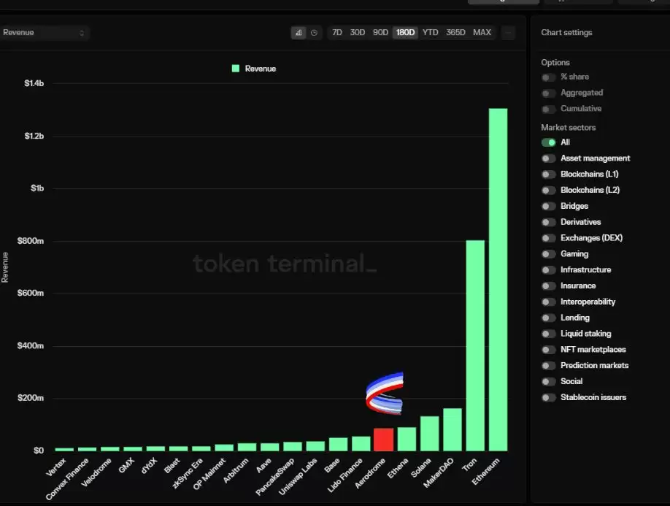Screen dimensions: 670x506
Task: Click the green Revenue legend swatch
Action: click(x=236, y=69)
